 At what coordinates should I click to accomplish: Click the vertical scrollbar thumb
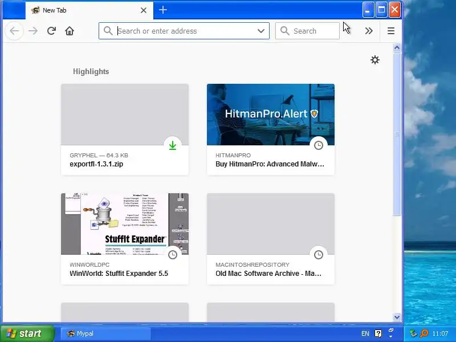pyautogui.click(x=397, y=134)
